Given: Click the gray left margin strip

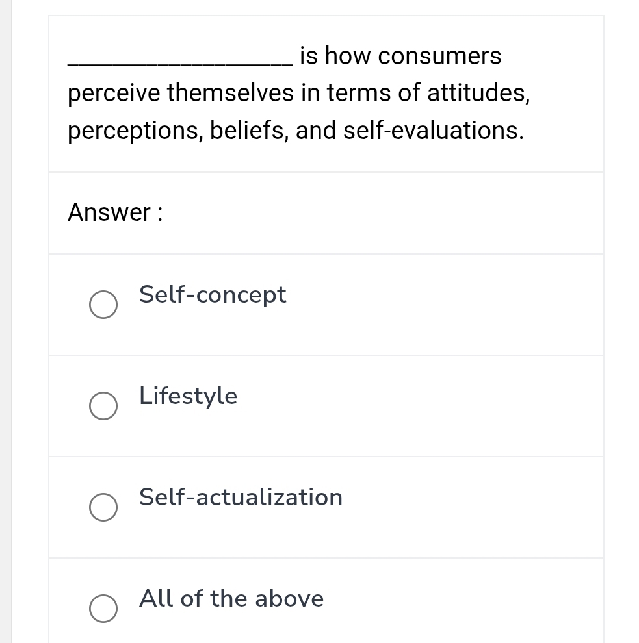Looking at the screenshot, I should (6, 325).
